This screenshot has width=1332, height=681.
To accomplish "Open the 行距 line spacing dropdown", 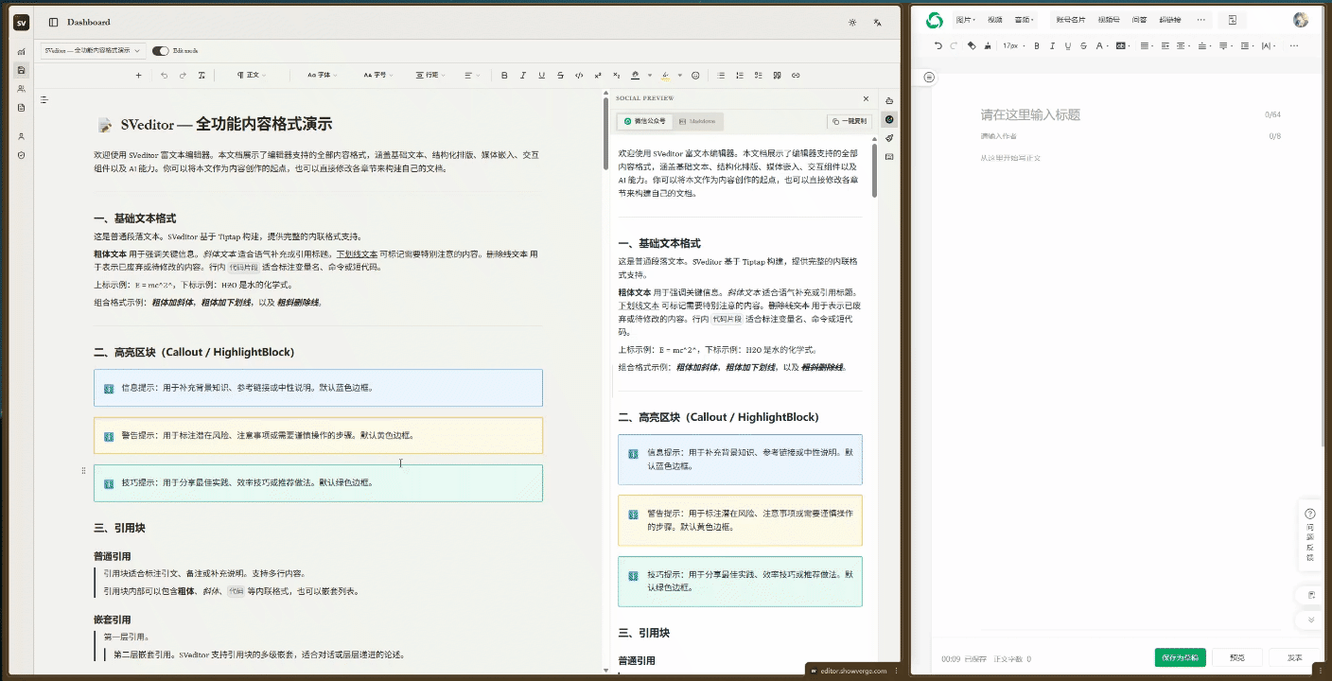I will coord(431,75).
